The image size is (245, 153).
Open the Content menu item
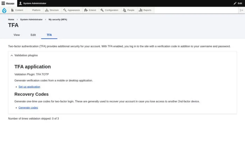pyautogui.click(x=19, y=10)
